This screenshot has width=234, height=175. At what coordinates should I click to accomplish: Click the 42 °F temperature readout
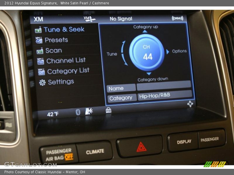pyautogui.click(x=53, y=114)
